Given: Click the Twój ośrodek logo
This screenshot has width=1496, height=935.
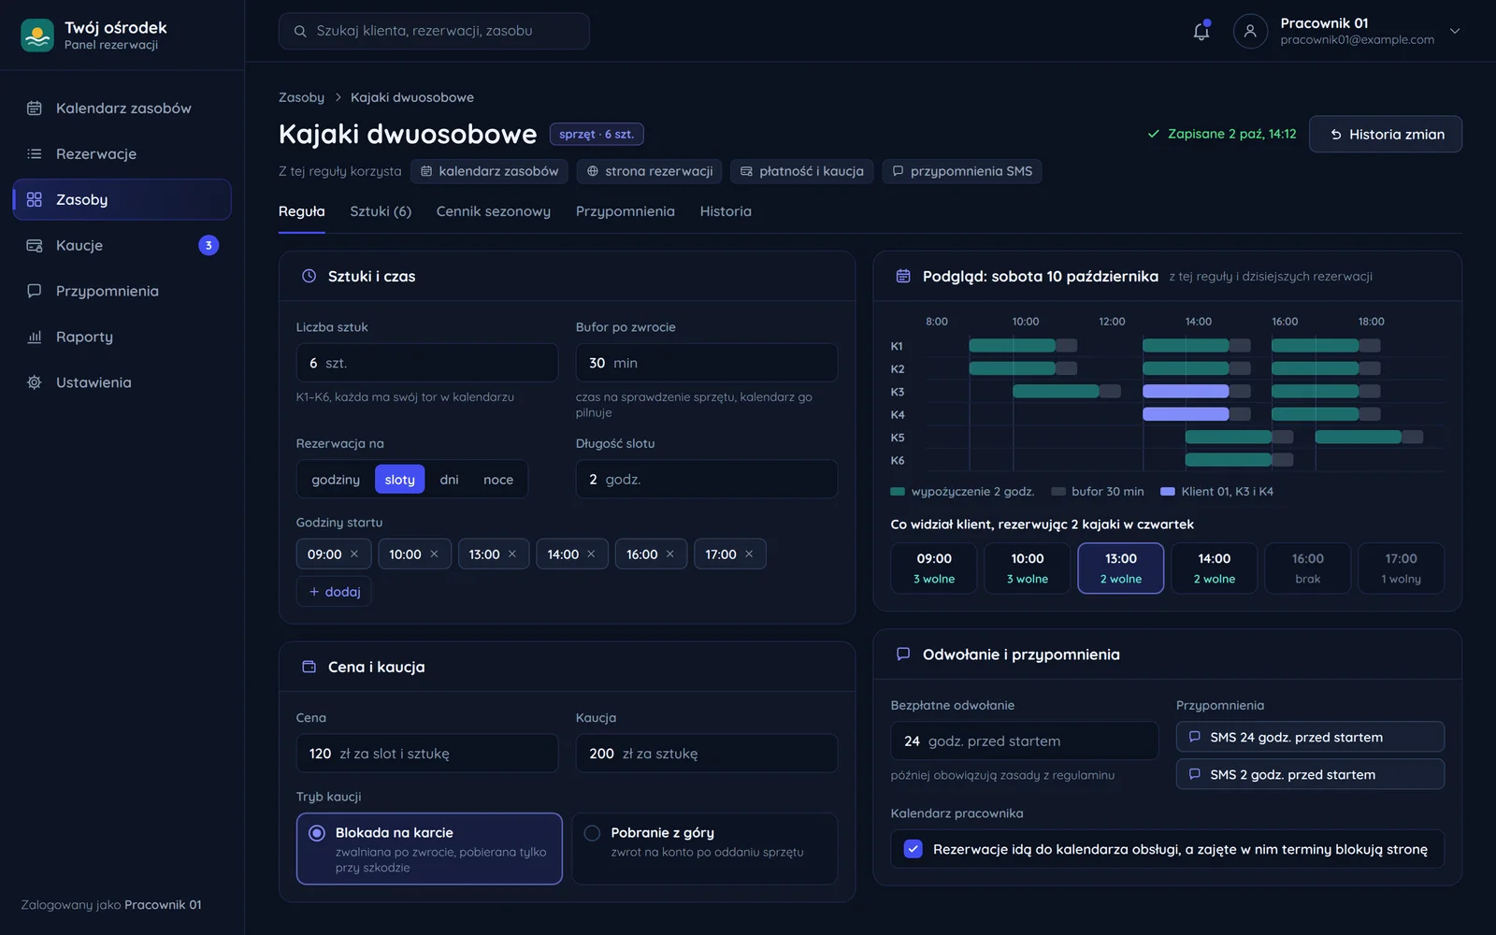Looking at the screenshot, I should (x=37, y=36).
